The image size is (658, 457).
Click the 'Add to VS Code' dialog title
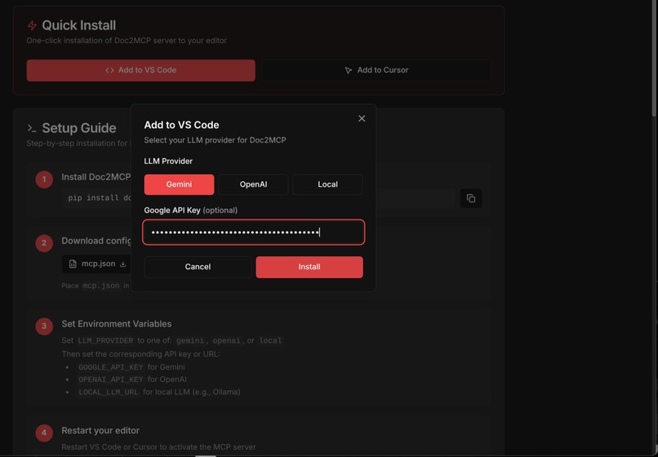coord(182,125)
